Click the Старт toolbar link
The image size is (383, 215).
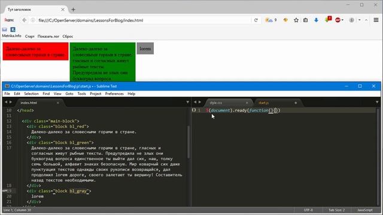(29, 36)
